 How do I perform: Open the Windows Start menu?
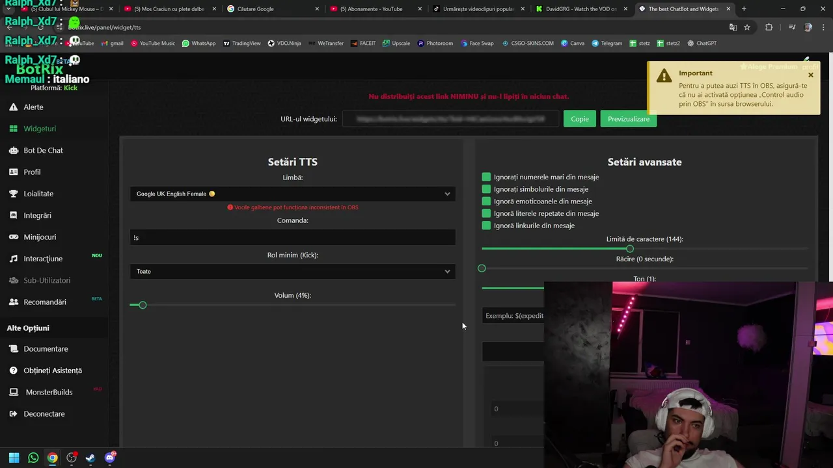[14, 458]
